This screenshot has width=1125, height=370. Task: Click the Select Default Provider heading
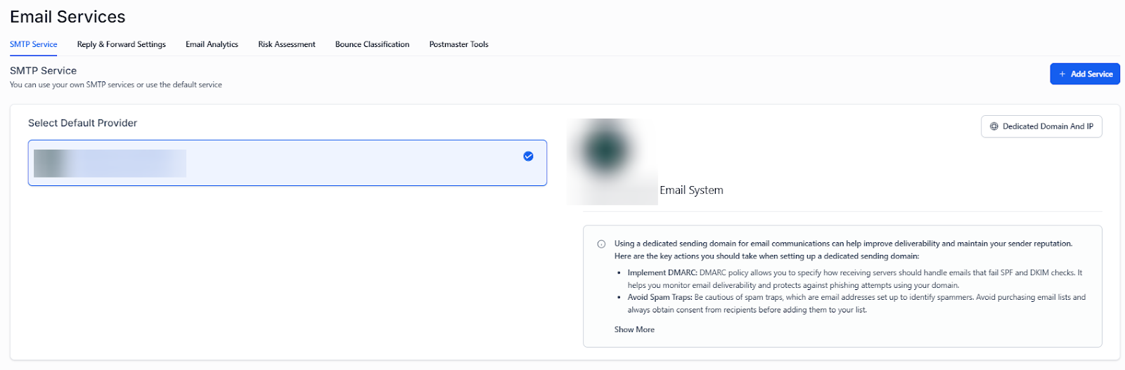pyautogui.click(x=82, y=123)
